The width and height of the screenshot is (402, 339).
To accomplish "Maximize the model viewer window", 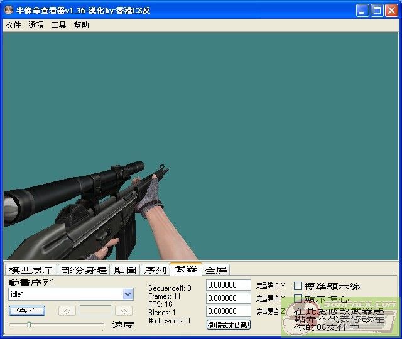I will 377,10.
